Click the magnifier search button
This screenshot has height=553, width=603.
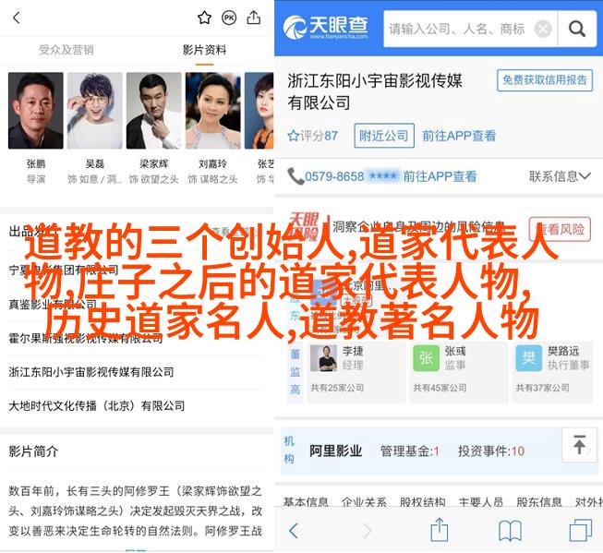click(x=577, y=29)
